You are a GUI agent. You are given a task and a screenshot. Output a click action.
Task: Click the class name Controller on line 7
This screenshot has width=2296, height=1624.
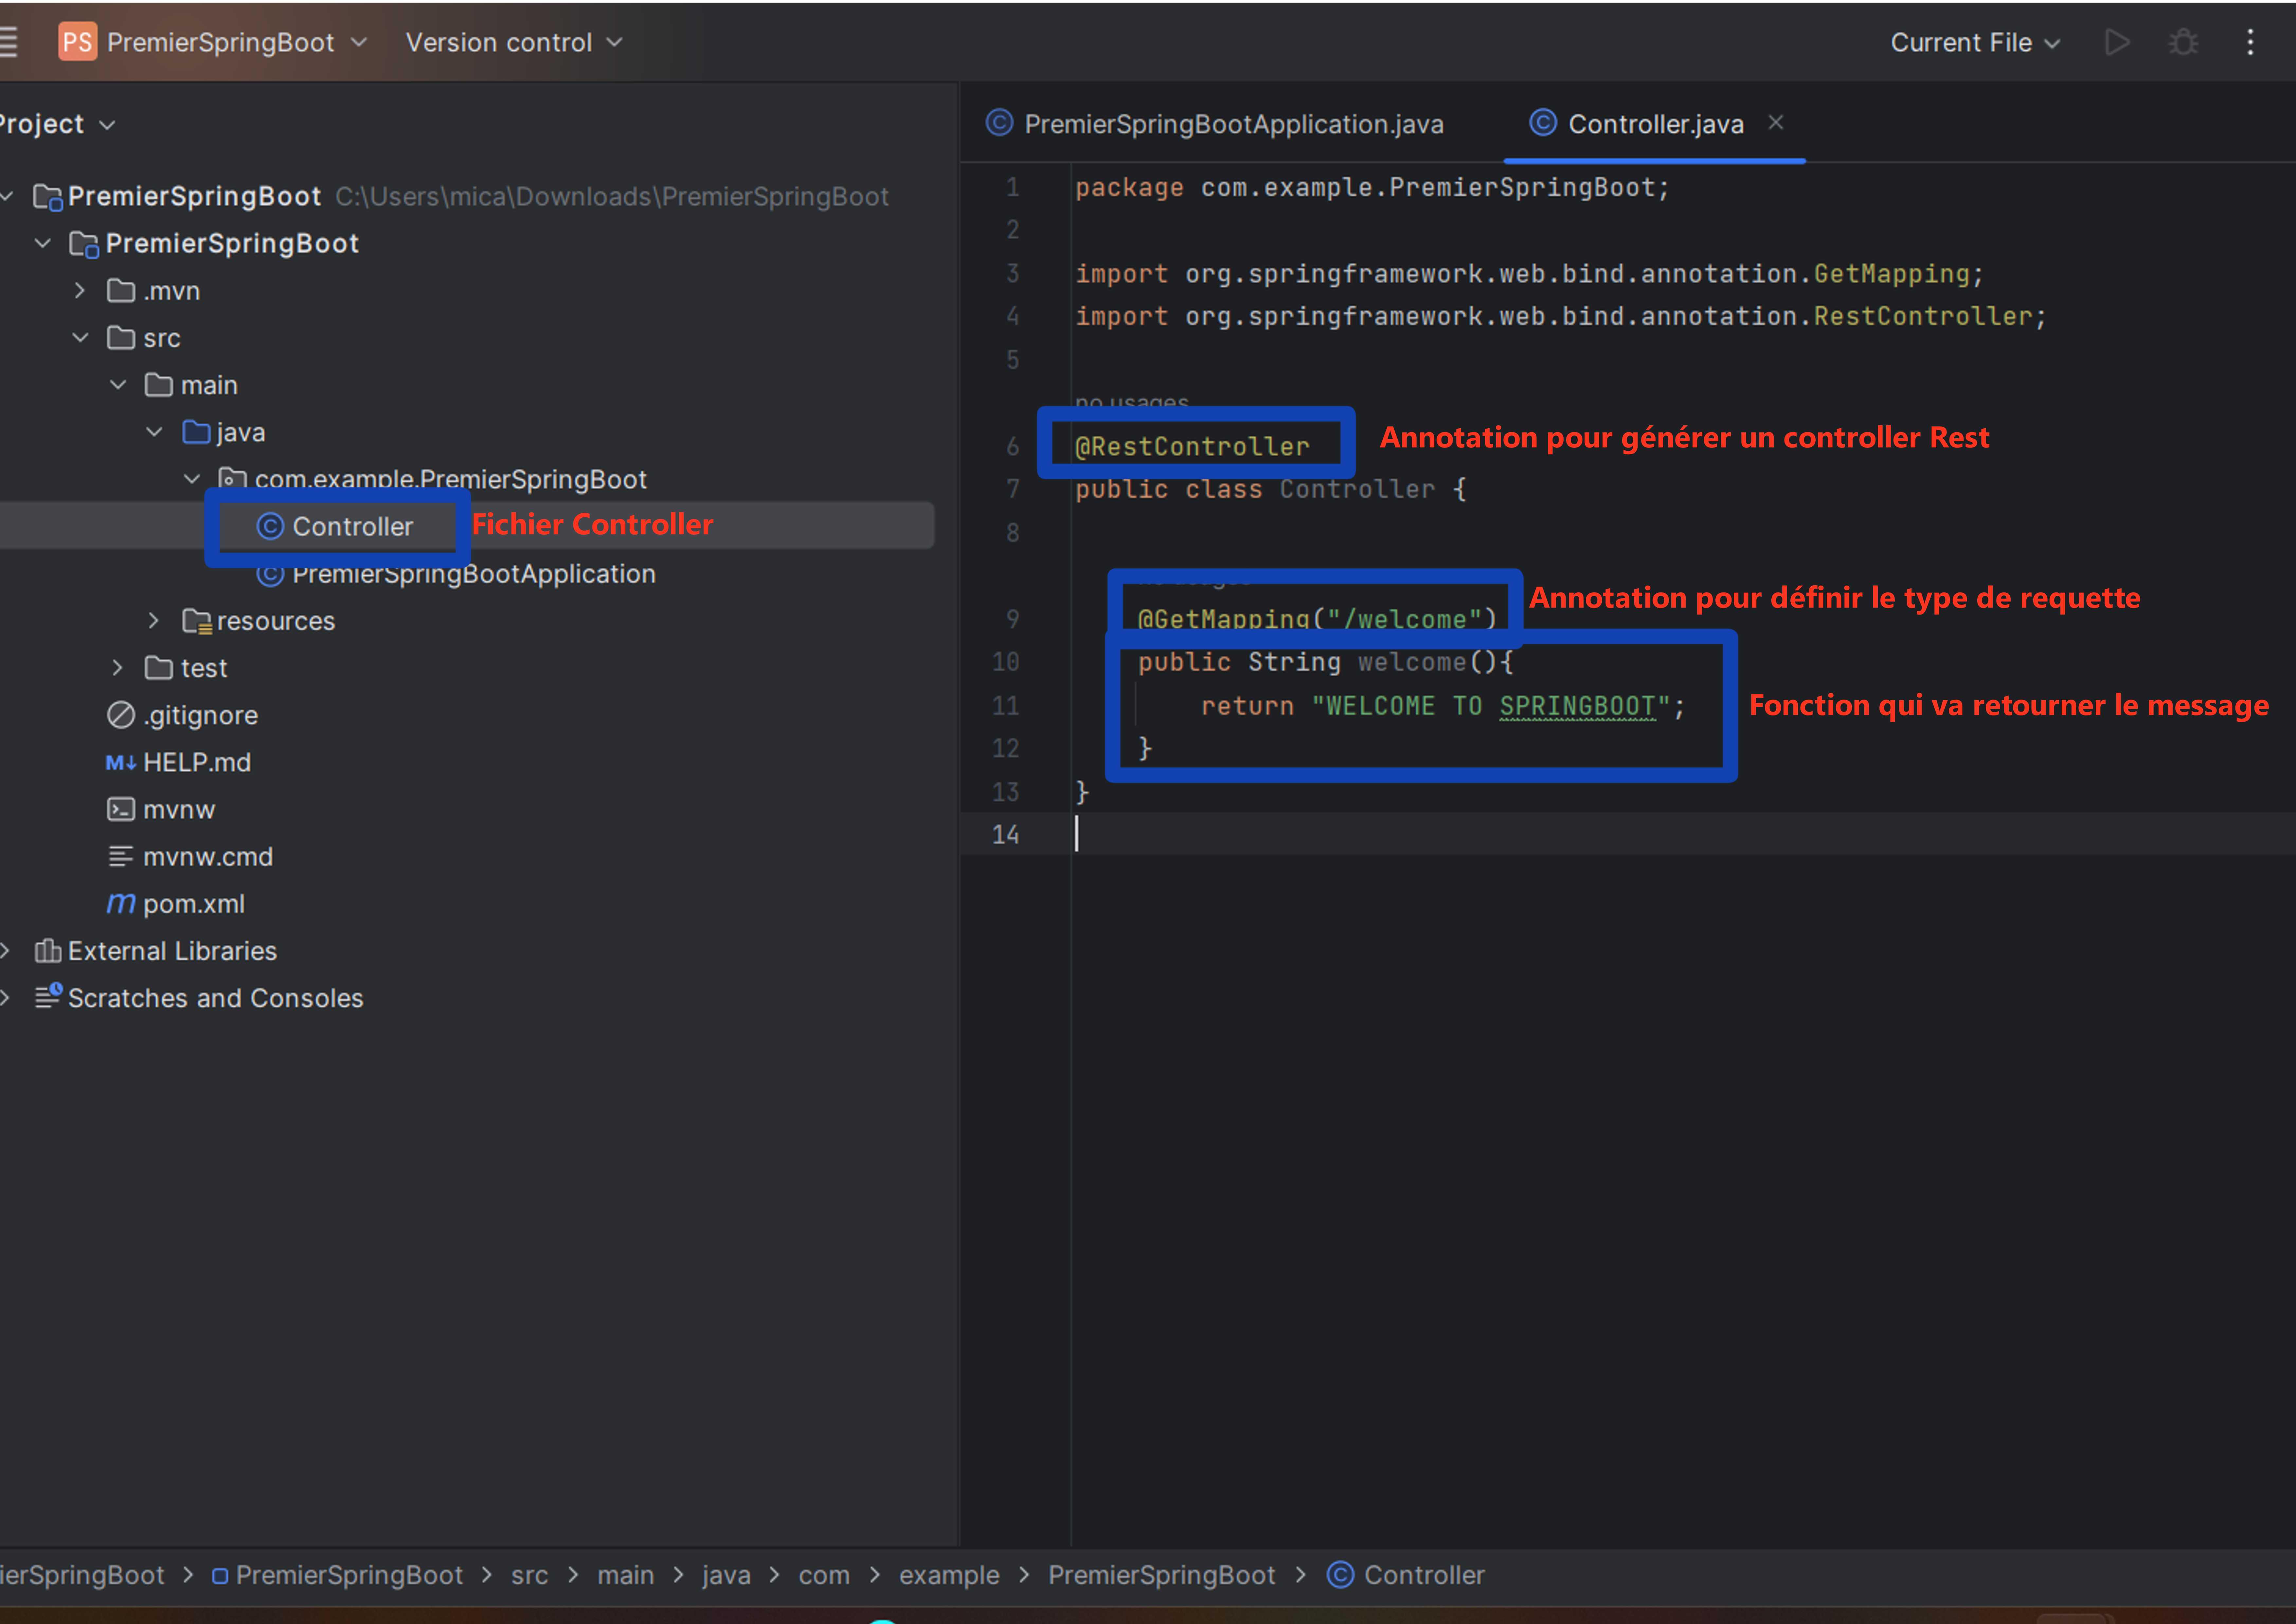tap(1357, 489)
